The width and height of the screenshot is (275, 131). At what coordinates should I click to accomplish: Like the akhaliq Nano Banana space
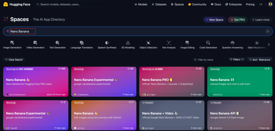coord(267,69)
